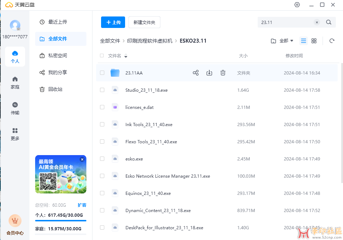
Task: Check Dynamic_Content_23_11_18.exe checkbox
Action: point(102,210)
